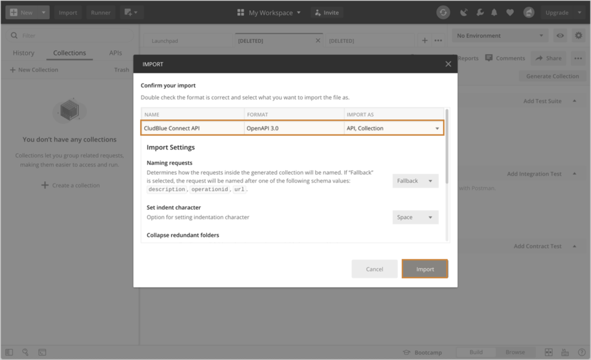Open the console icon in status bar
This screenshot has width=591, height=360.
(42, 352)
